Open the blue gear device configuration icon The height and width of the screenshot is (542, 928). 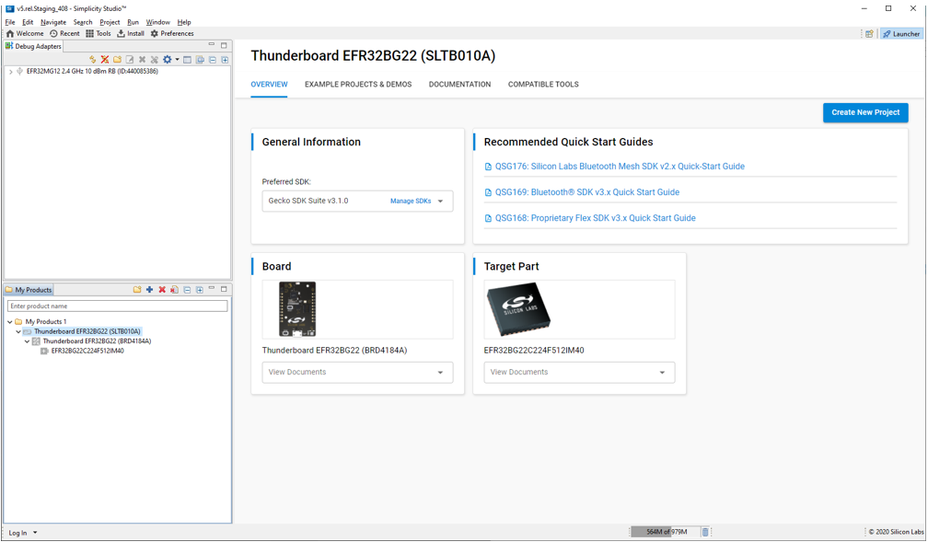168,60
